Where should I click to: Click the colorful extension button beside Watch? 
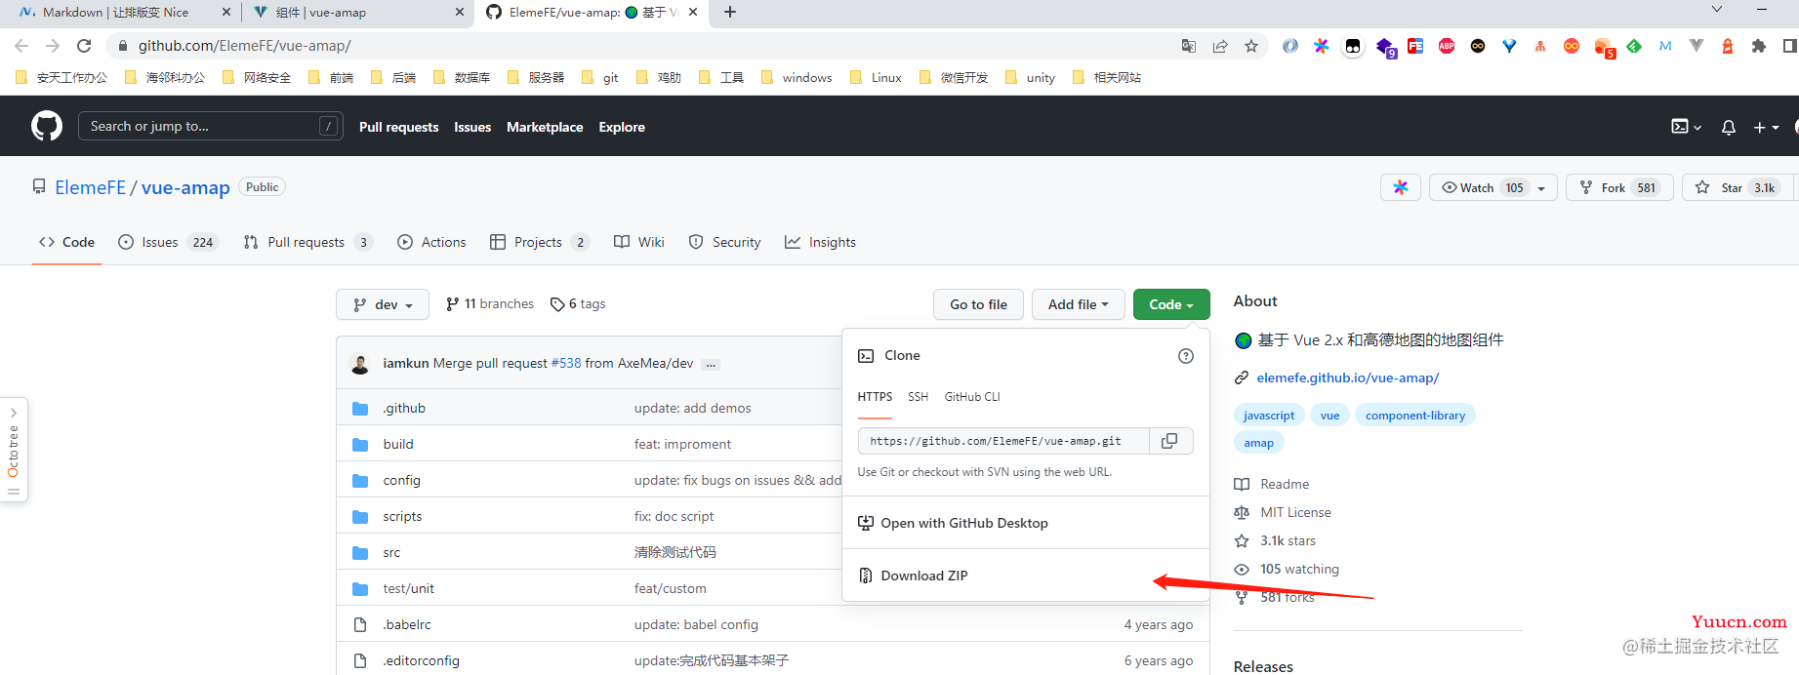(x=1401, y=187)
